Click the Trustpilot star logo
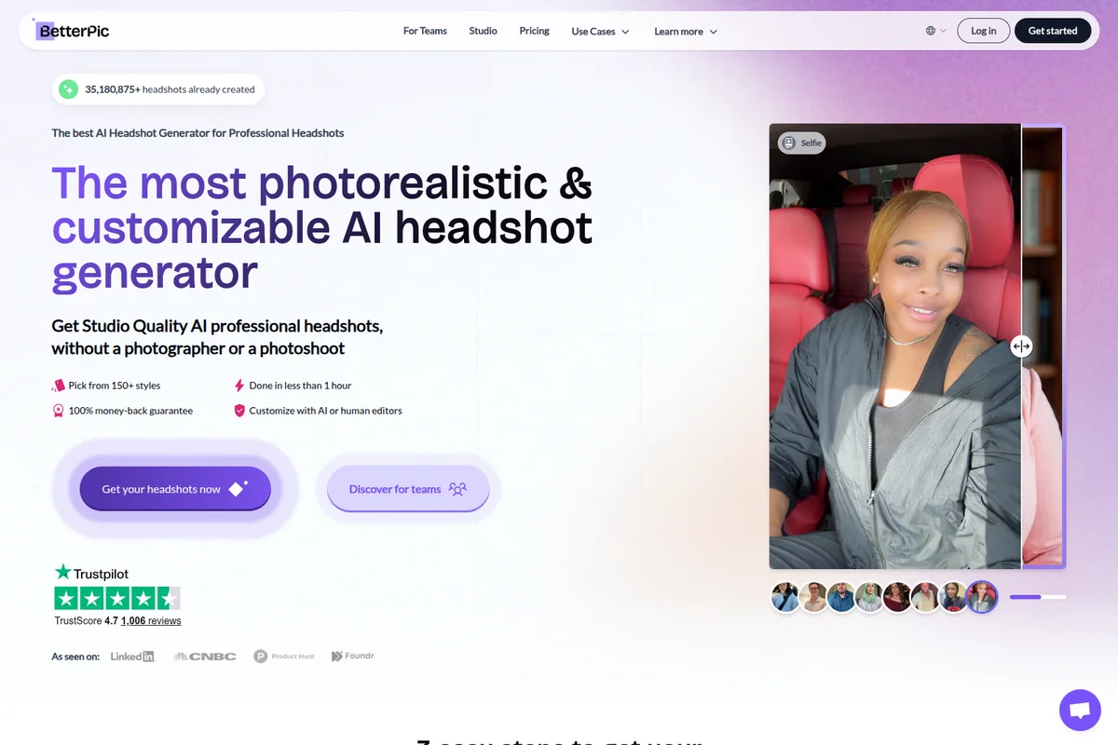This screenshot has height=745, width=1118. tap(62, 573)
